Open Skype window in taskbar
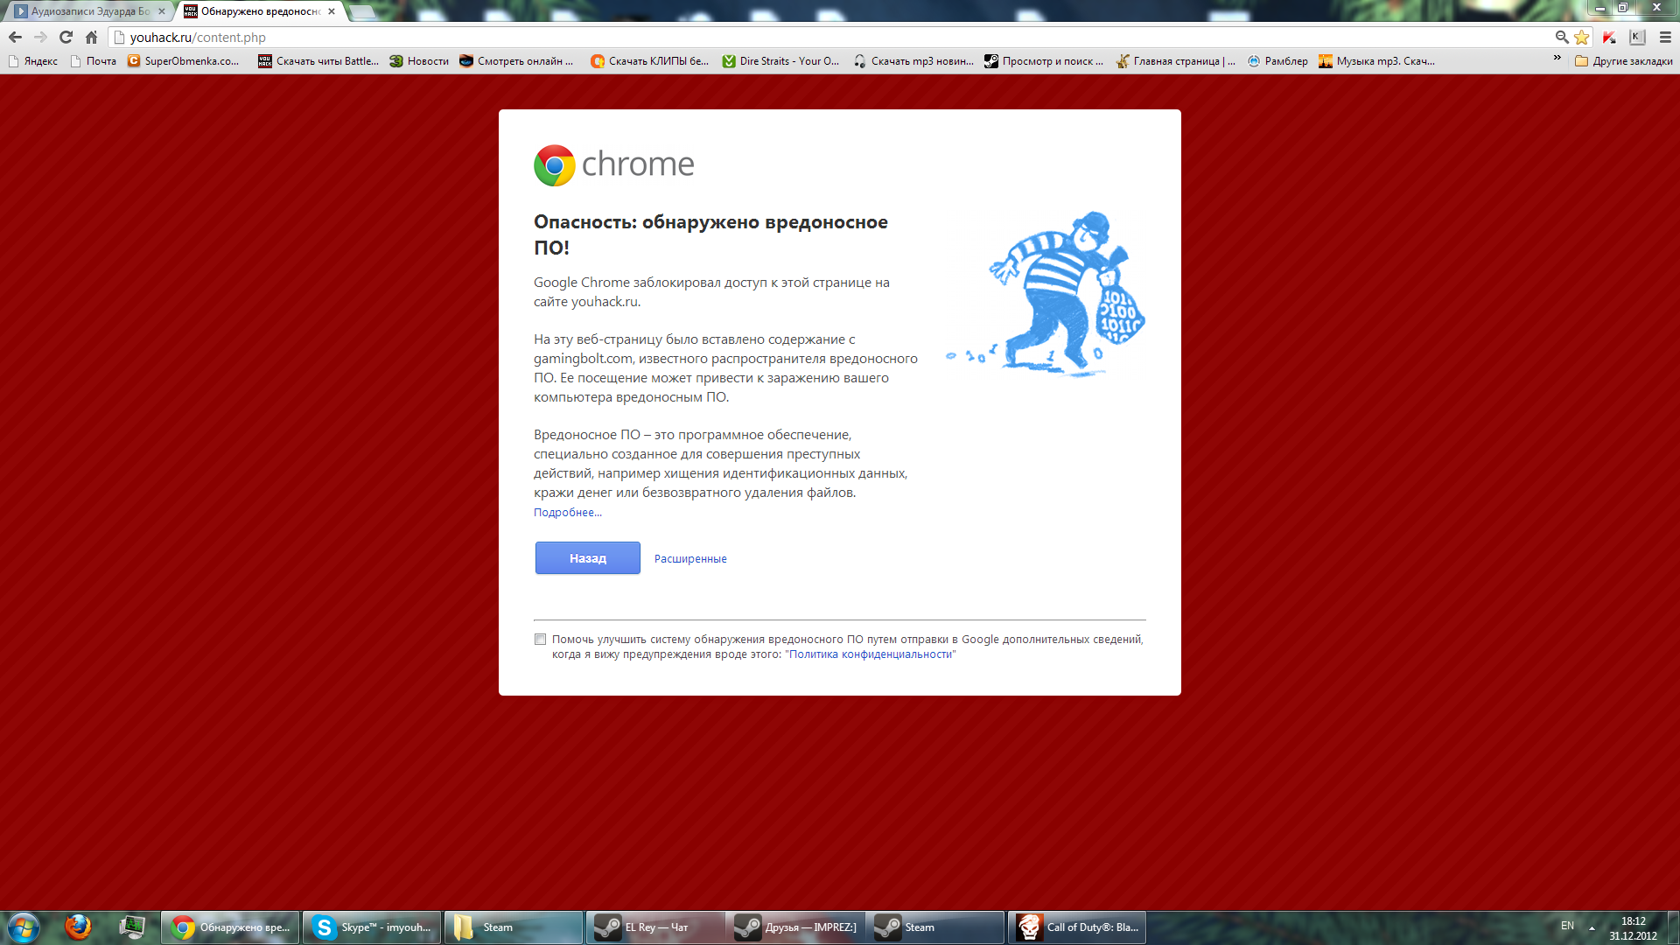The width and height of the screenshot is (1680, 945). 372,927
